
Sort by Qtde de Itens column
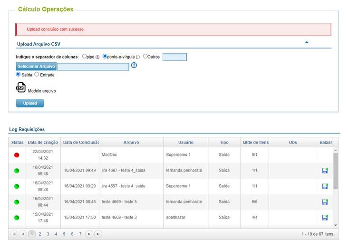click(x=255, y=143)
